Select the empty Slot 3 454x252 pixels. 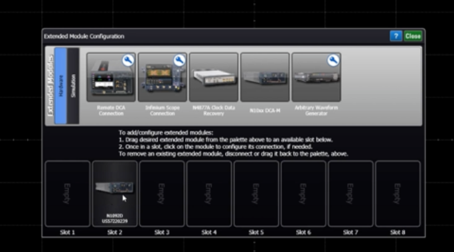coord(162,194)
